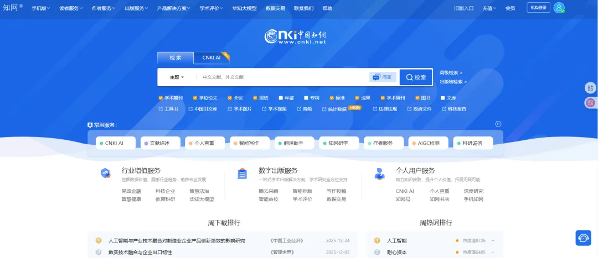Screen dimensions: 598x258
Task: Open the 主题 search field dropdown
Action: pos(177,77)
